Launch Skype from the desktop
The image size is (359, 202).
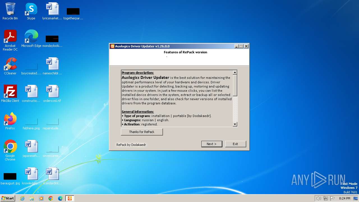31,11
